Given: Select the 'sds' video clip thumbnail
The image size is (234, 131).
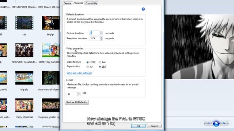Looking at the screenshot, I should [24, 23].
